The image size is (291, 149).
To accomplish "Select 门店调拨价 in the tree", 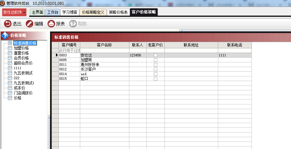I will click(x=23, y=93).
